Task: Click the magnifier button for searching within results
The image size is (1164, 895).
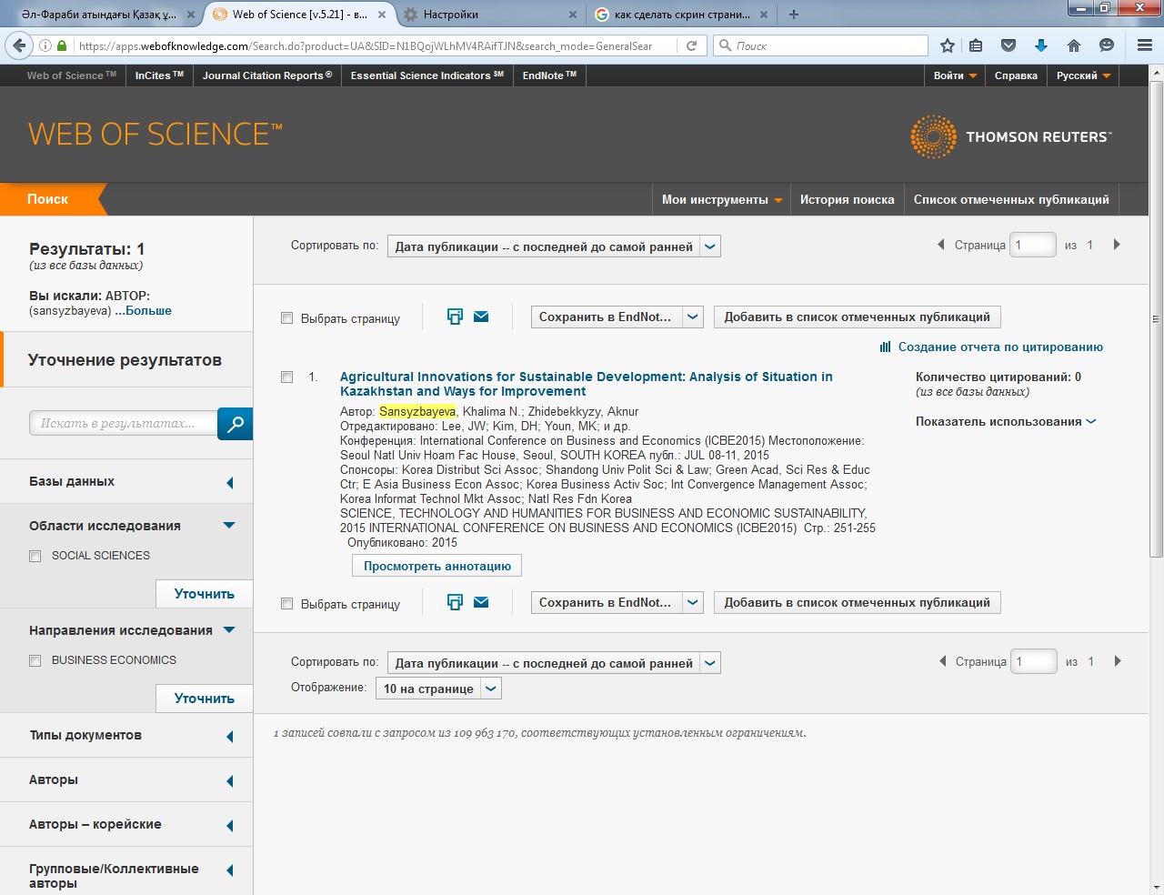Action: point(235,424)
